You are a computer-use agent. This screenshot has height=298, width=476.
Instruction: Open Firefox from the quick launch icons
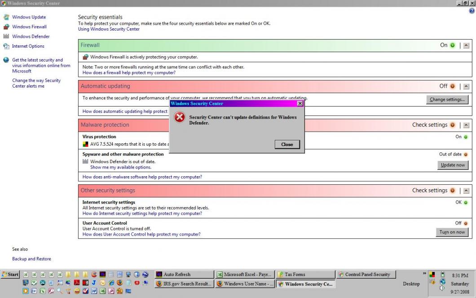(x=119, y=283)
